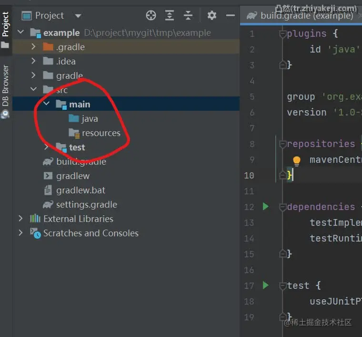Expand the gradle folder chevron
The image size is (362, 337).
pyautogui.click(x=33, y=75)
